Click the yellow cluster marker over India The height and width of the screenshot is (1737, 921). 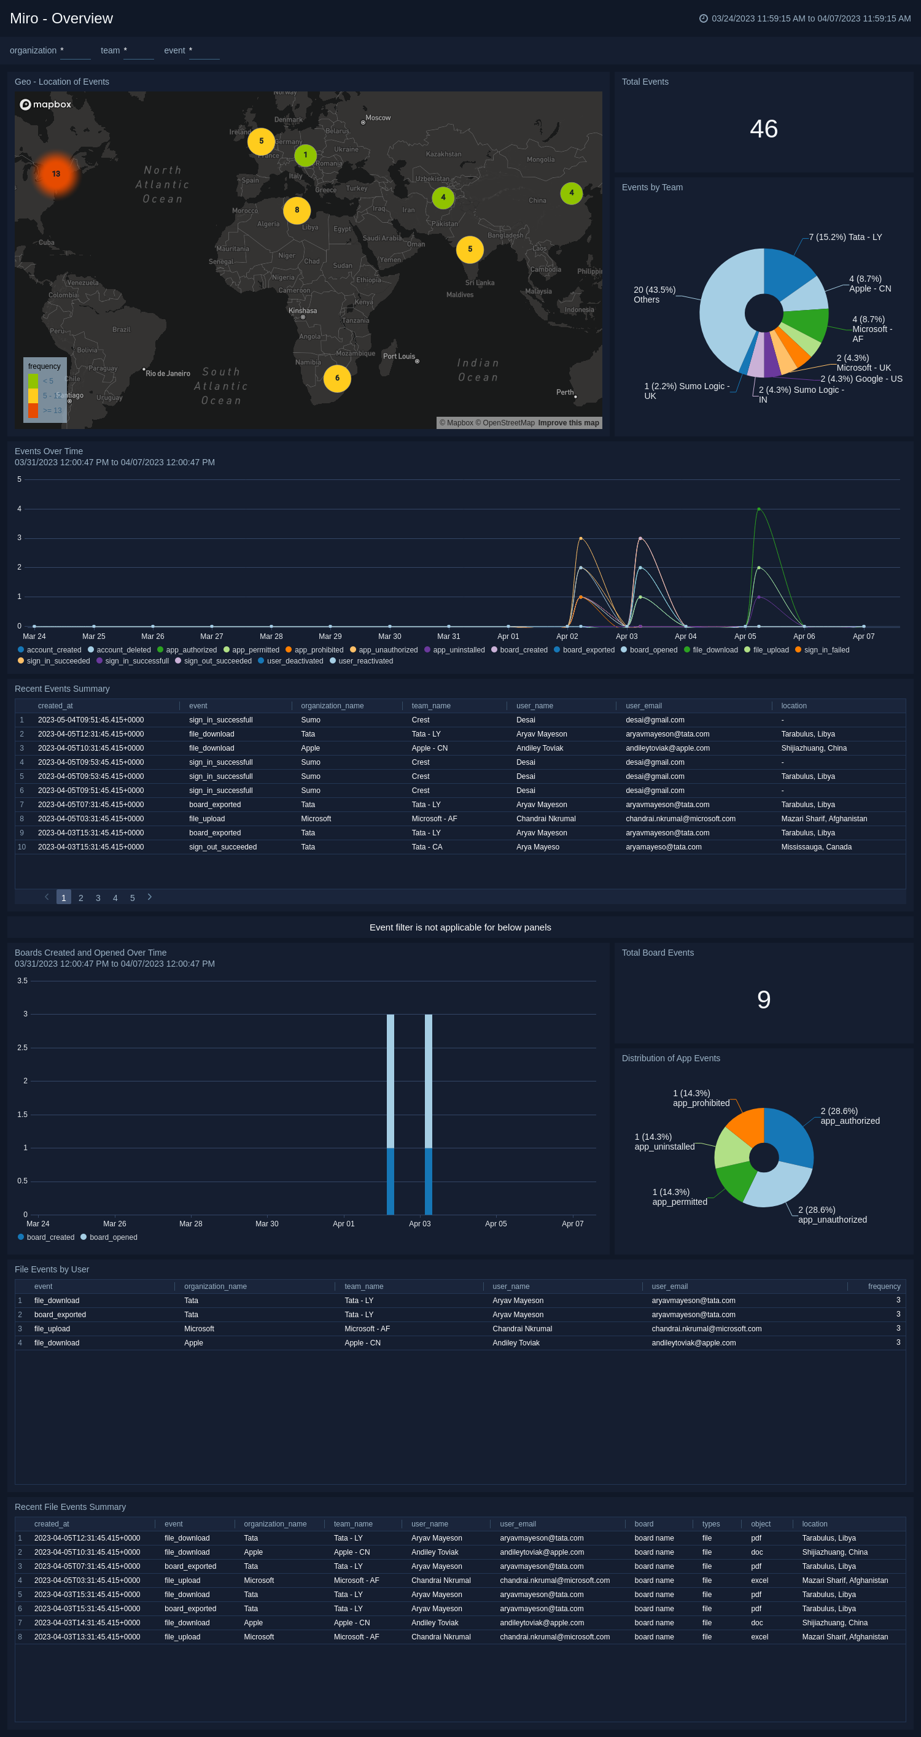[470, 249]
